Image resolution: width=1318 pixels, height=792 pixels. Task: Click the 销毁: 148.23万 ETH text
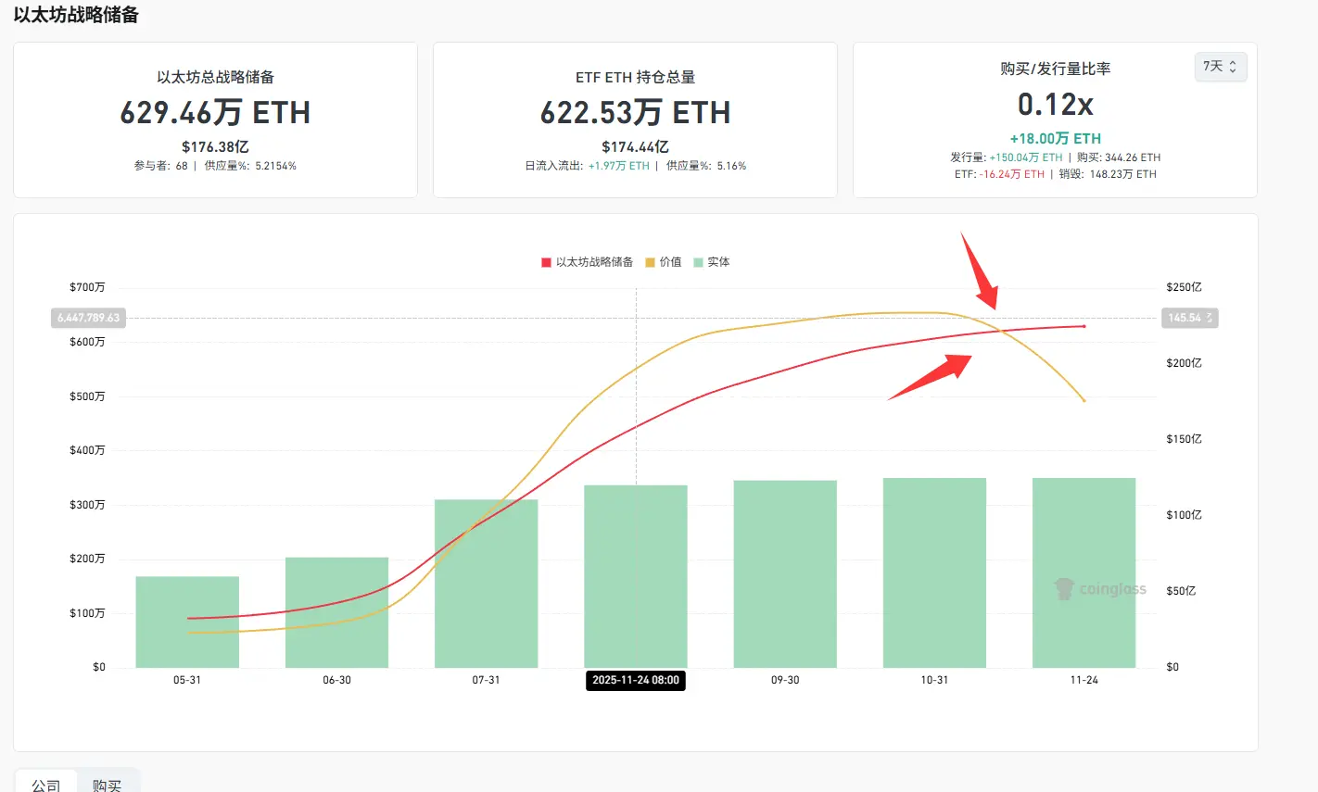(x=1108, y=174)
